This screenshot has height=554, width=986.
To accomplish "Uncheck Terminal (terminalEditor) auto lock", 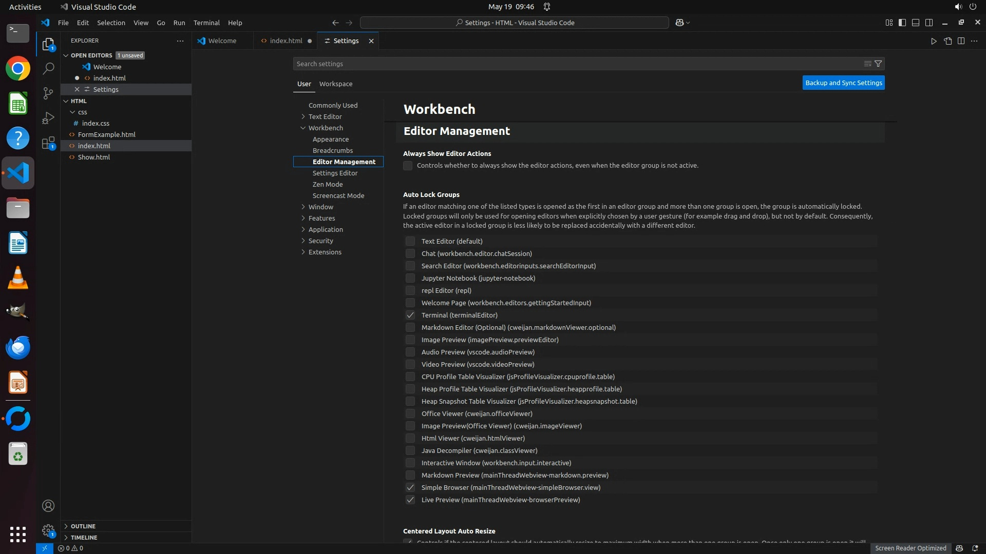I will pos(410,315).
